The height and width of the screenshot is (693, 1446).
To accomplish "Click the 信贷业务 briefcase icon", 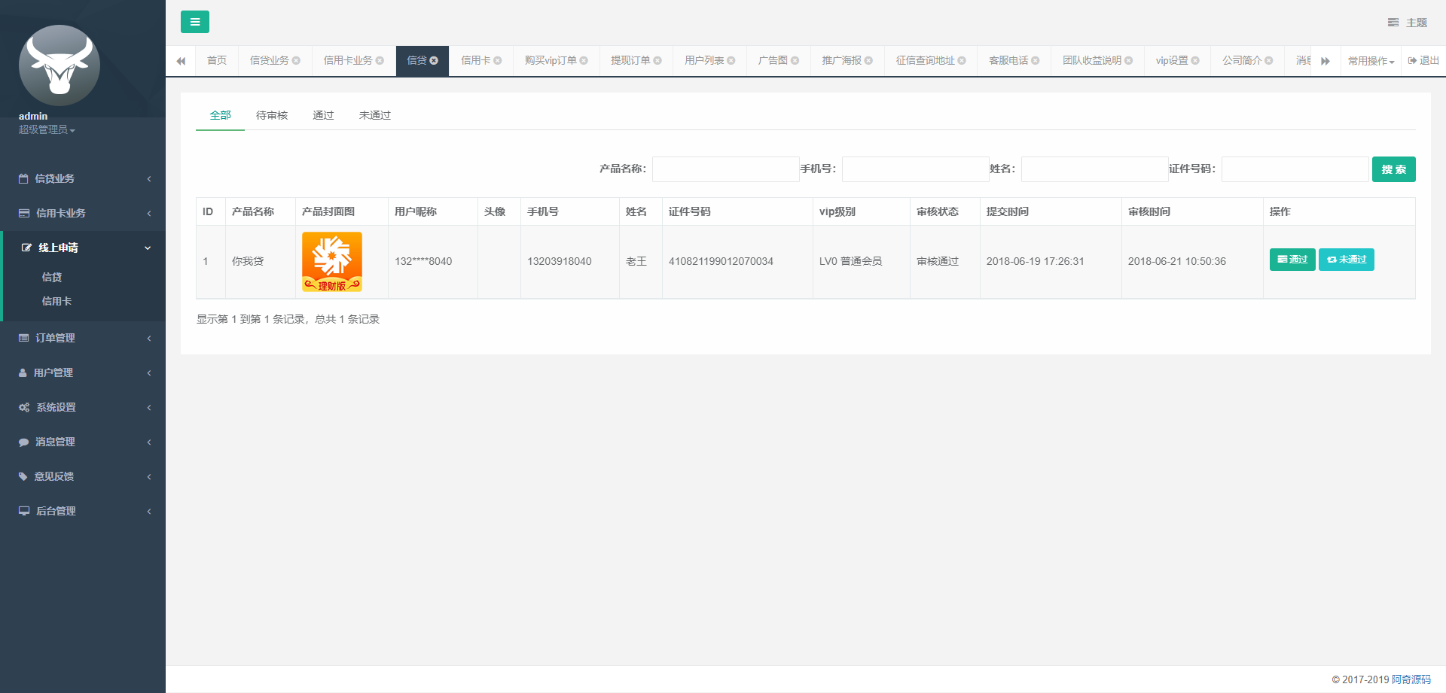I will (23, 178).
